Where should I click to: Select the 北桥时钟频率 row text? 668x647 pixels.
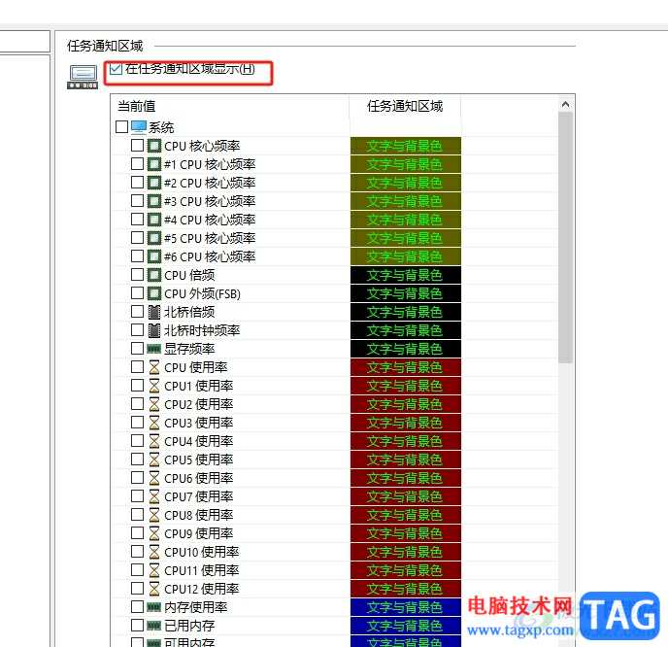(x=202, y=330)
